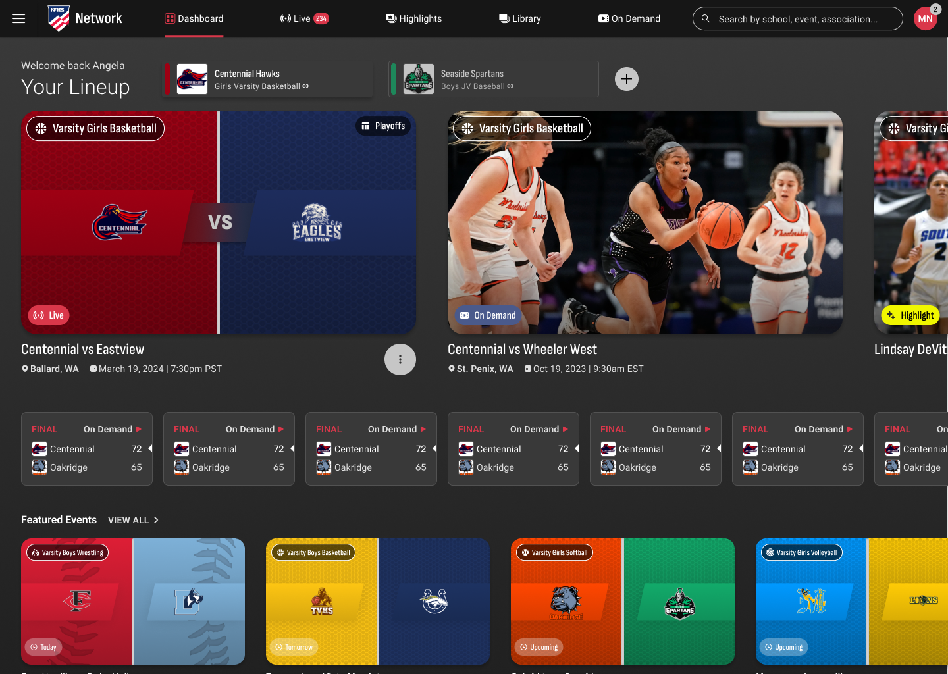The image size is (948, 674).
Task: Click calendar icon beside March 19, 2024
Action: tap(93, 369)
